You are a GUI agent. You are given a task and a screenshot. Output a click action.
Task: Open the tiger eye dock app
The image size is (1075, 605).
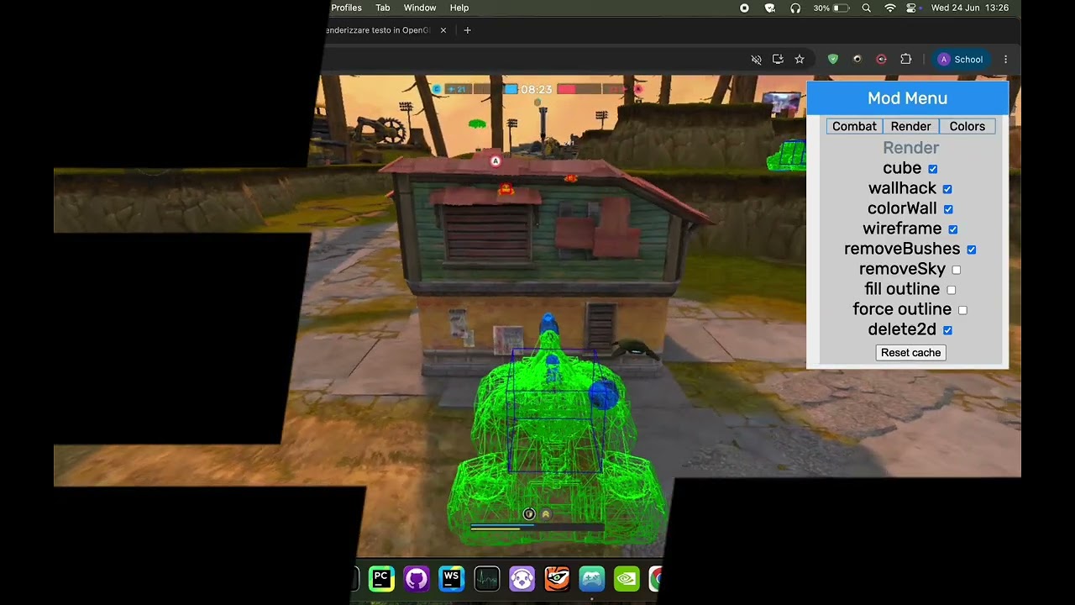557,578
